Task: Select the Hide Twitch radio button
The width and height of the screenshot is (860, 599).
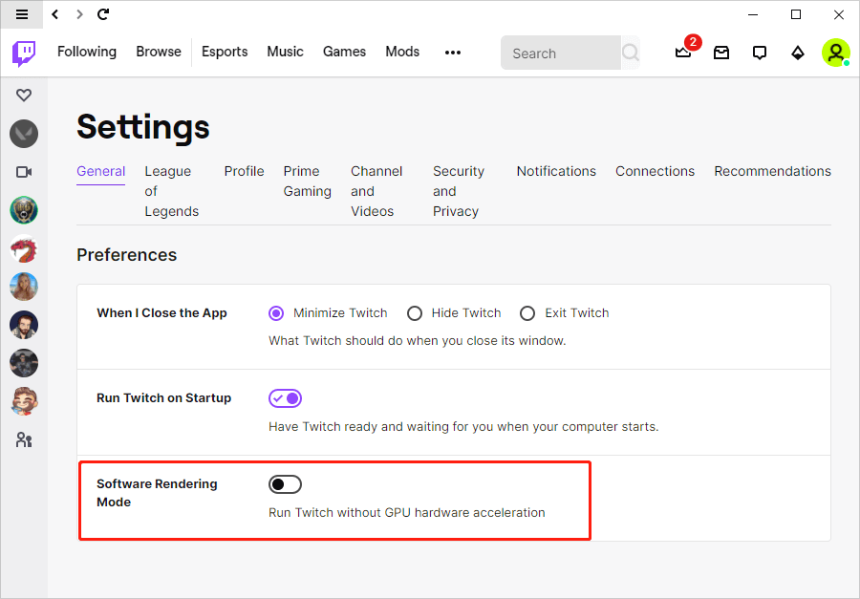Action: [x=415, y=313]
